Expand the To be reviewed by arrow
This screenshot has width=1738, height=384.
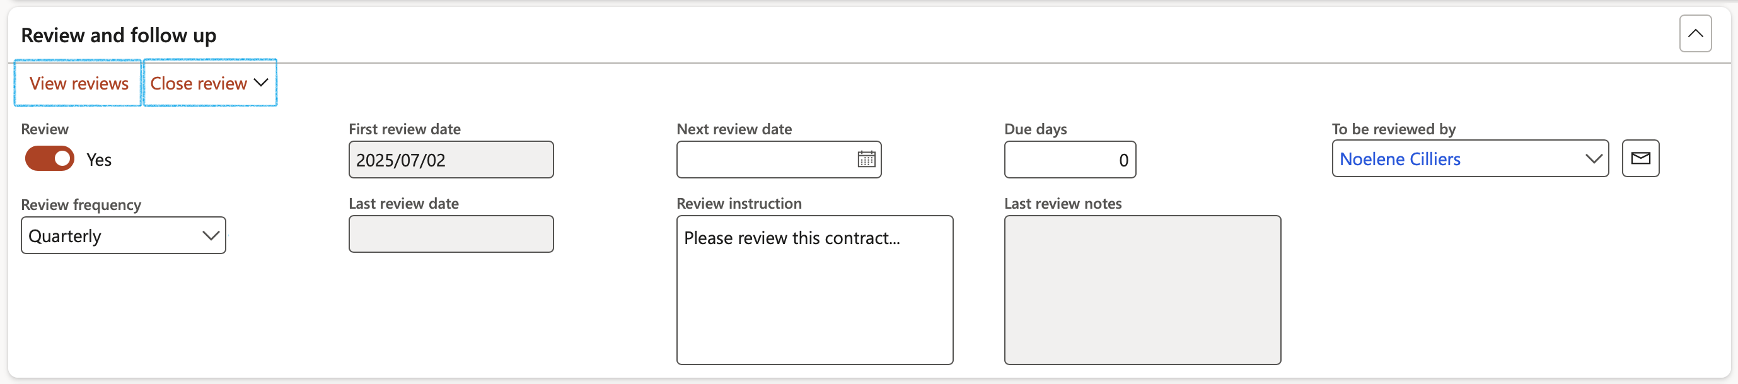tap(1593, 160)
